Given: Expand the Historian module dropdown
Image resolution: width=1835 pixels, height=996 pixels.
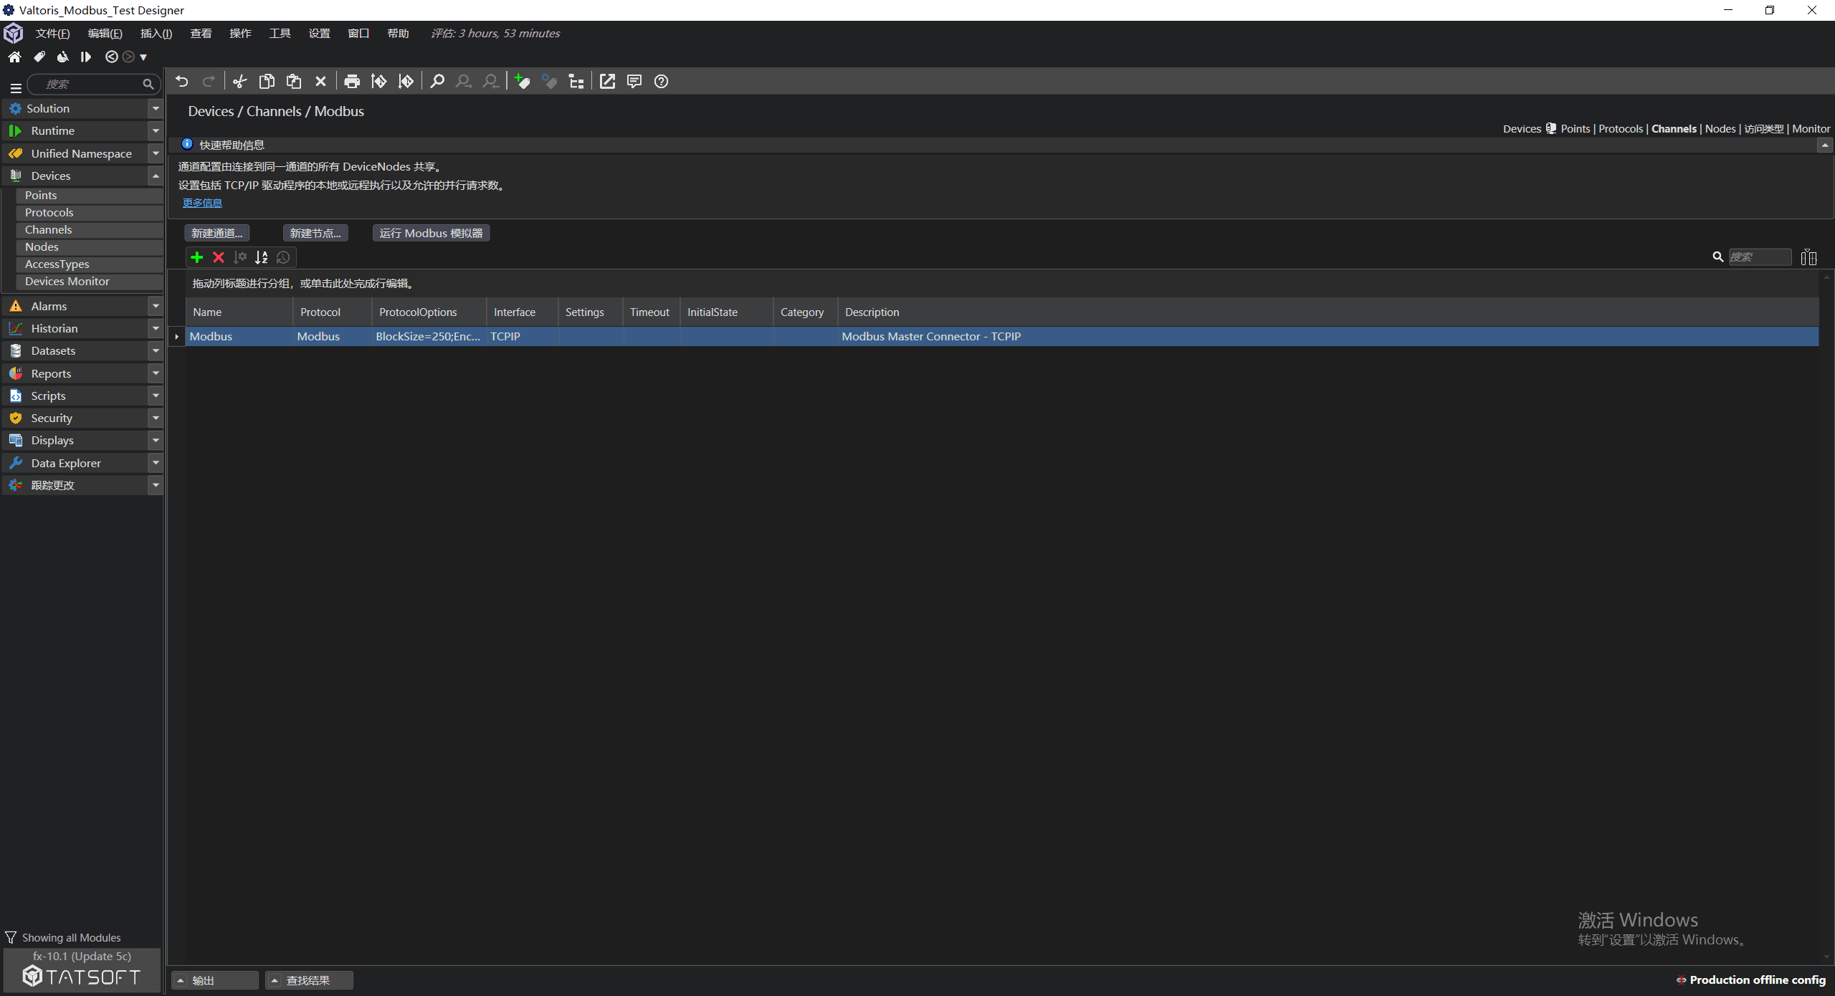Looking at the screenshot, I should point(156,328).
